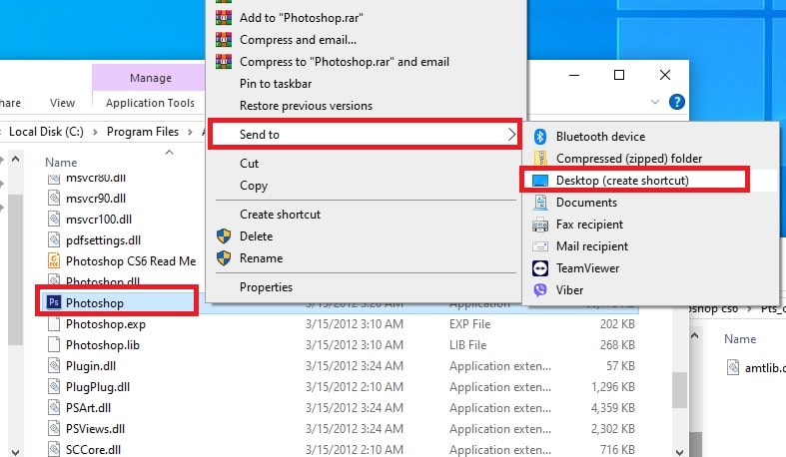
Task: Click the msvcr90.dll file icon
Action: coord(54,198)
